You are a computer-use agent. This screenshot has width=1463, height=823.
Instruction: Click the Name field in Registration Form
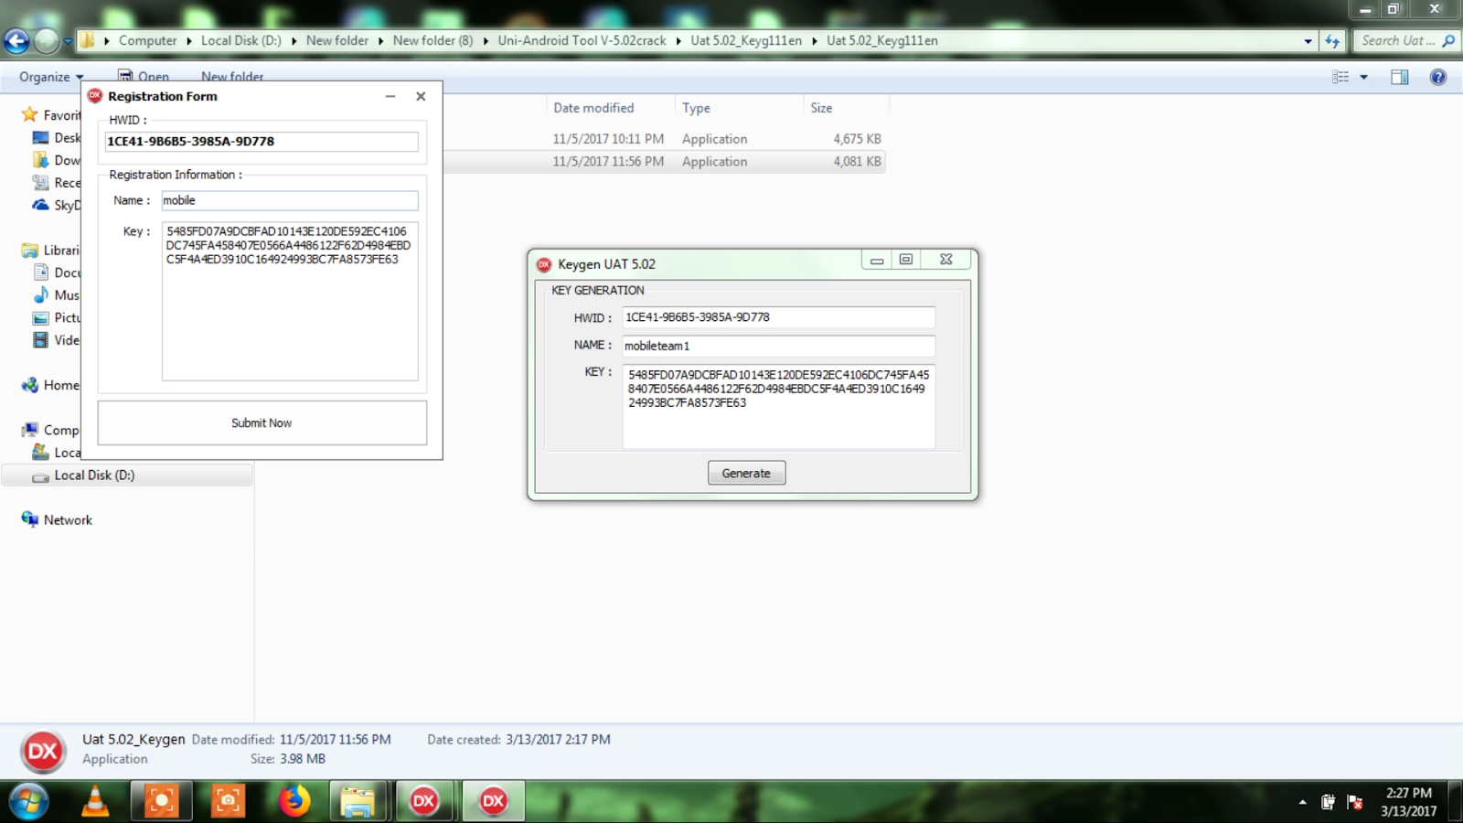(x=290, y=200)
